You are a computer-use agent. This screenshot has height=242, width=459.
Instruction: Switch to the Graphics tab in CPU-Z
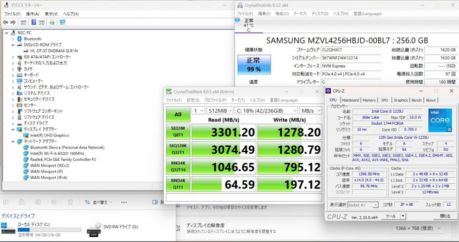400,100
